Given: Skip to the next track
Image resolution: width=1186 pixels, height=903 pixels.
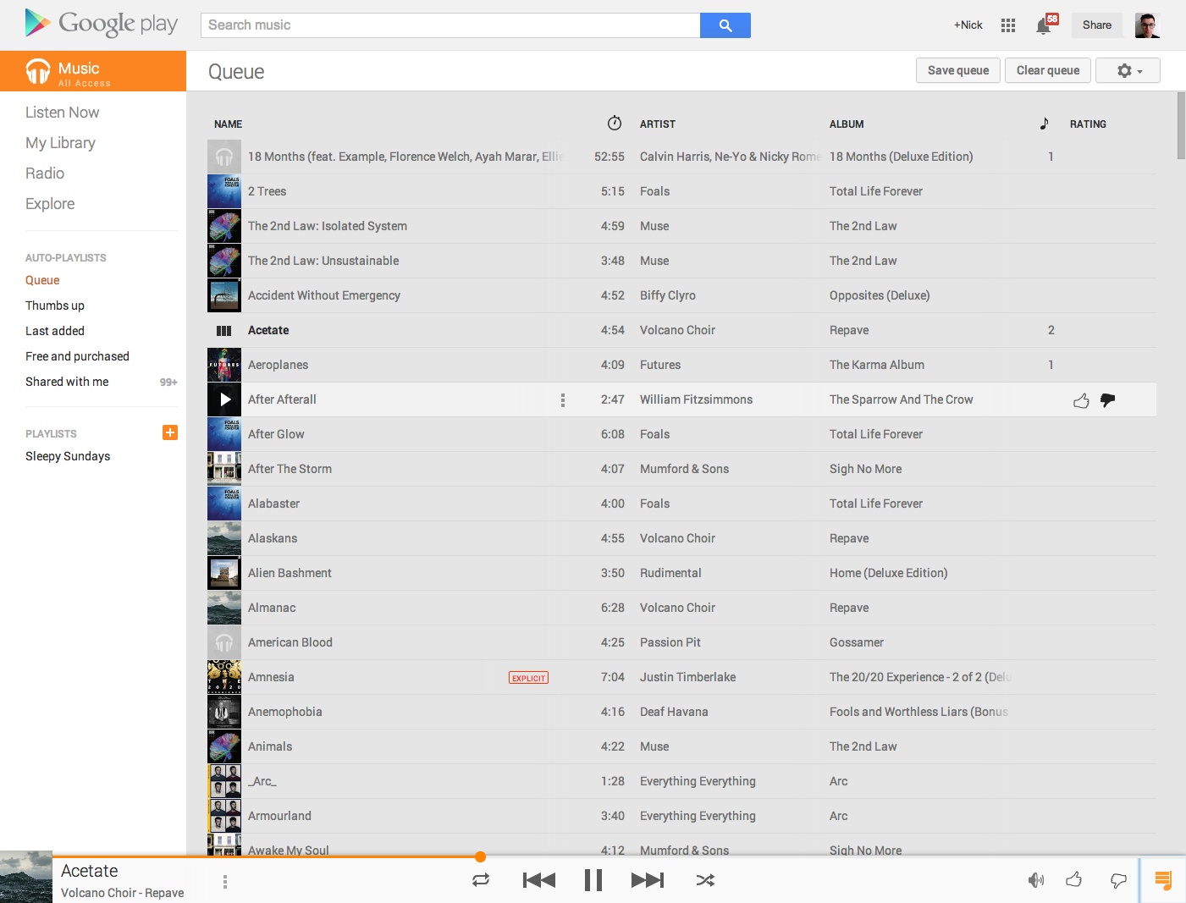Looking at the screenshot, I should click(x=648, y=880).
